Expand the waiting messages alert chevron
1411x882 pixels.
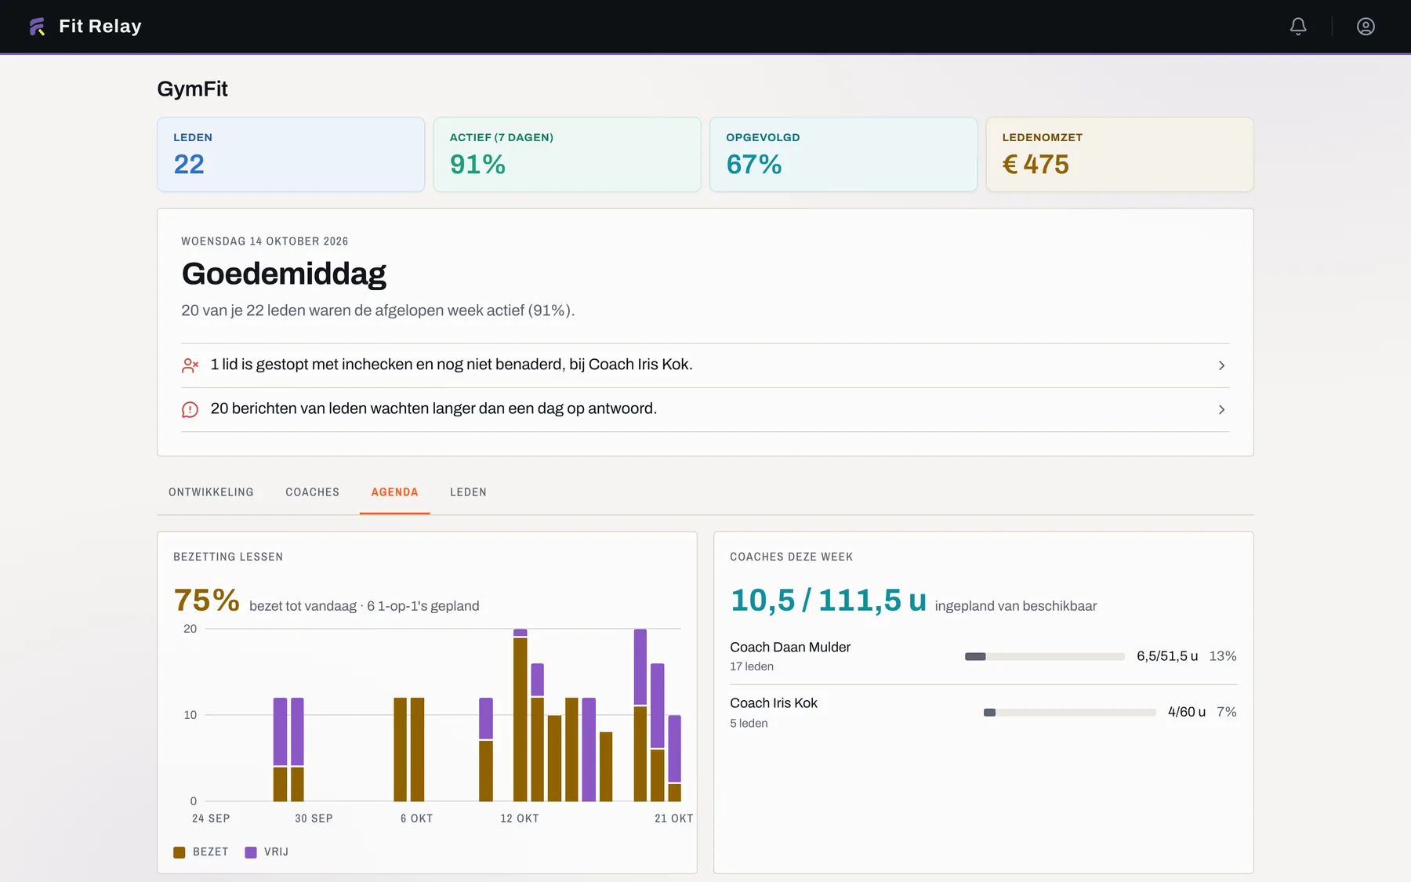pyautogui.click(x=1221, y=409)
